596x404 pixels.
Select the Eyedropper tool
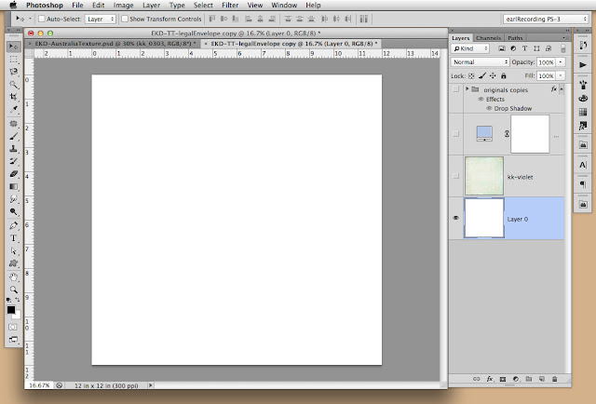tap(13, 110)
